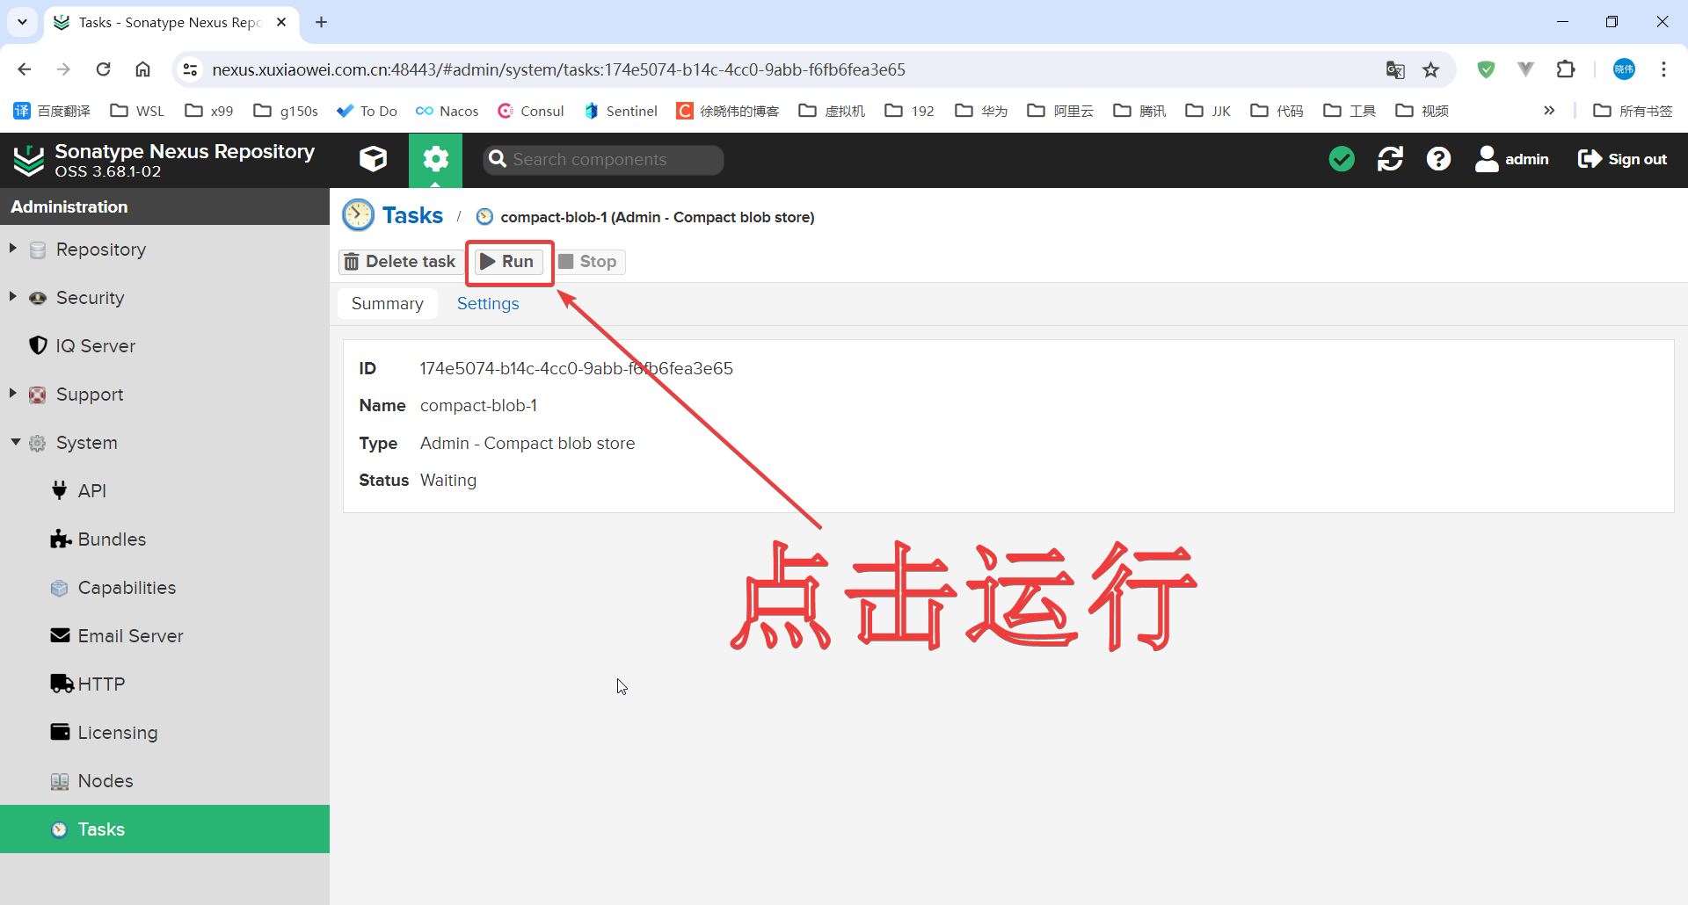Click the Delete task button
This screenshot has width=1688, height=905.
click(x=401, y=262)
